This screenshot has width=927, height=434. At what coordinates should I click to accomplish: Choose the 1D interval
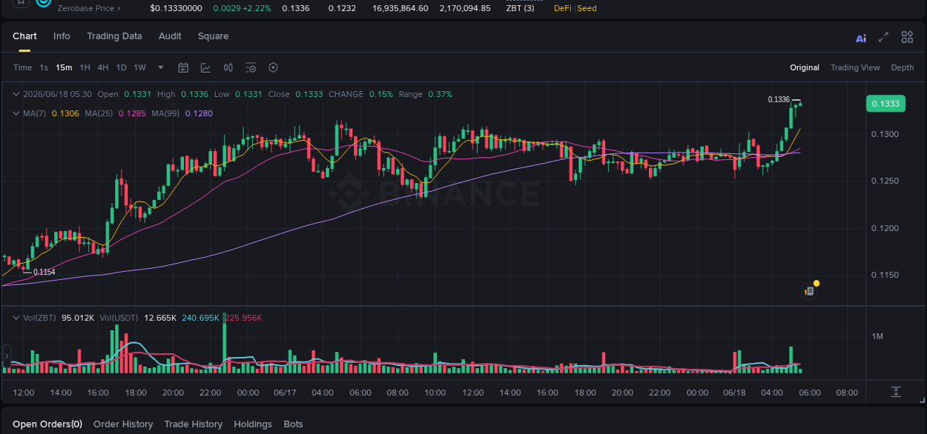pos(121,67)
